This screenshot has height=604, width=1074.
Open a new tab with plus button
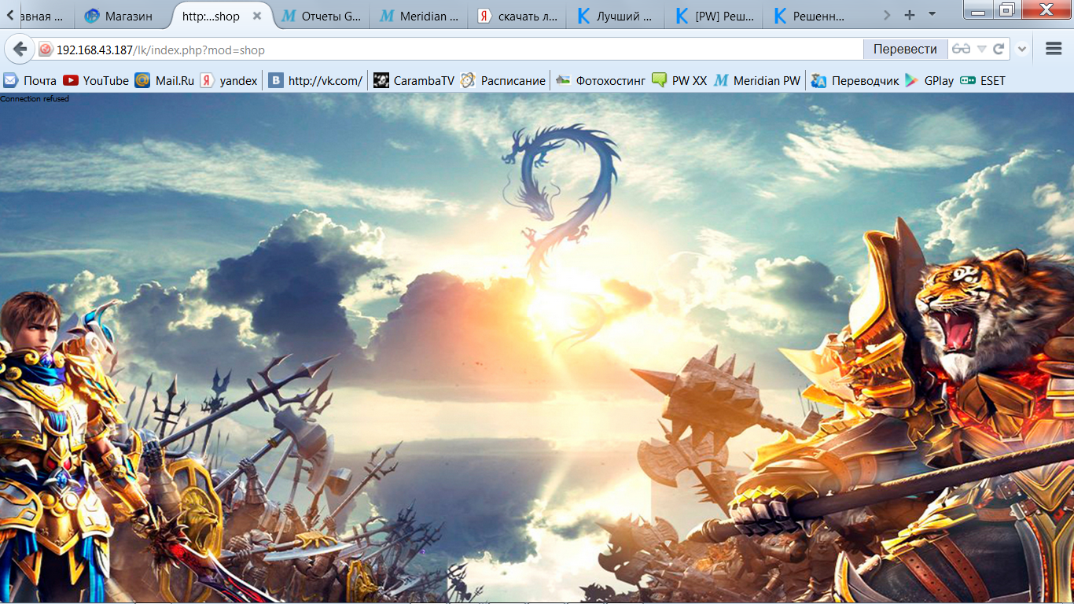coord(910,15)
